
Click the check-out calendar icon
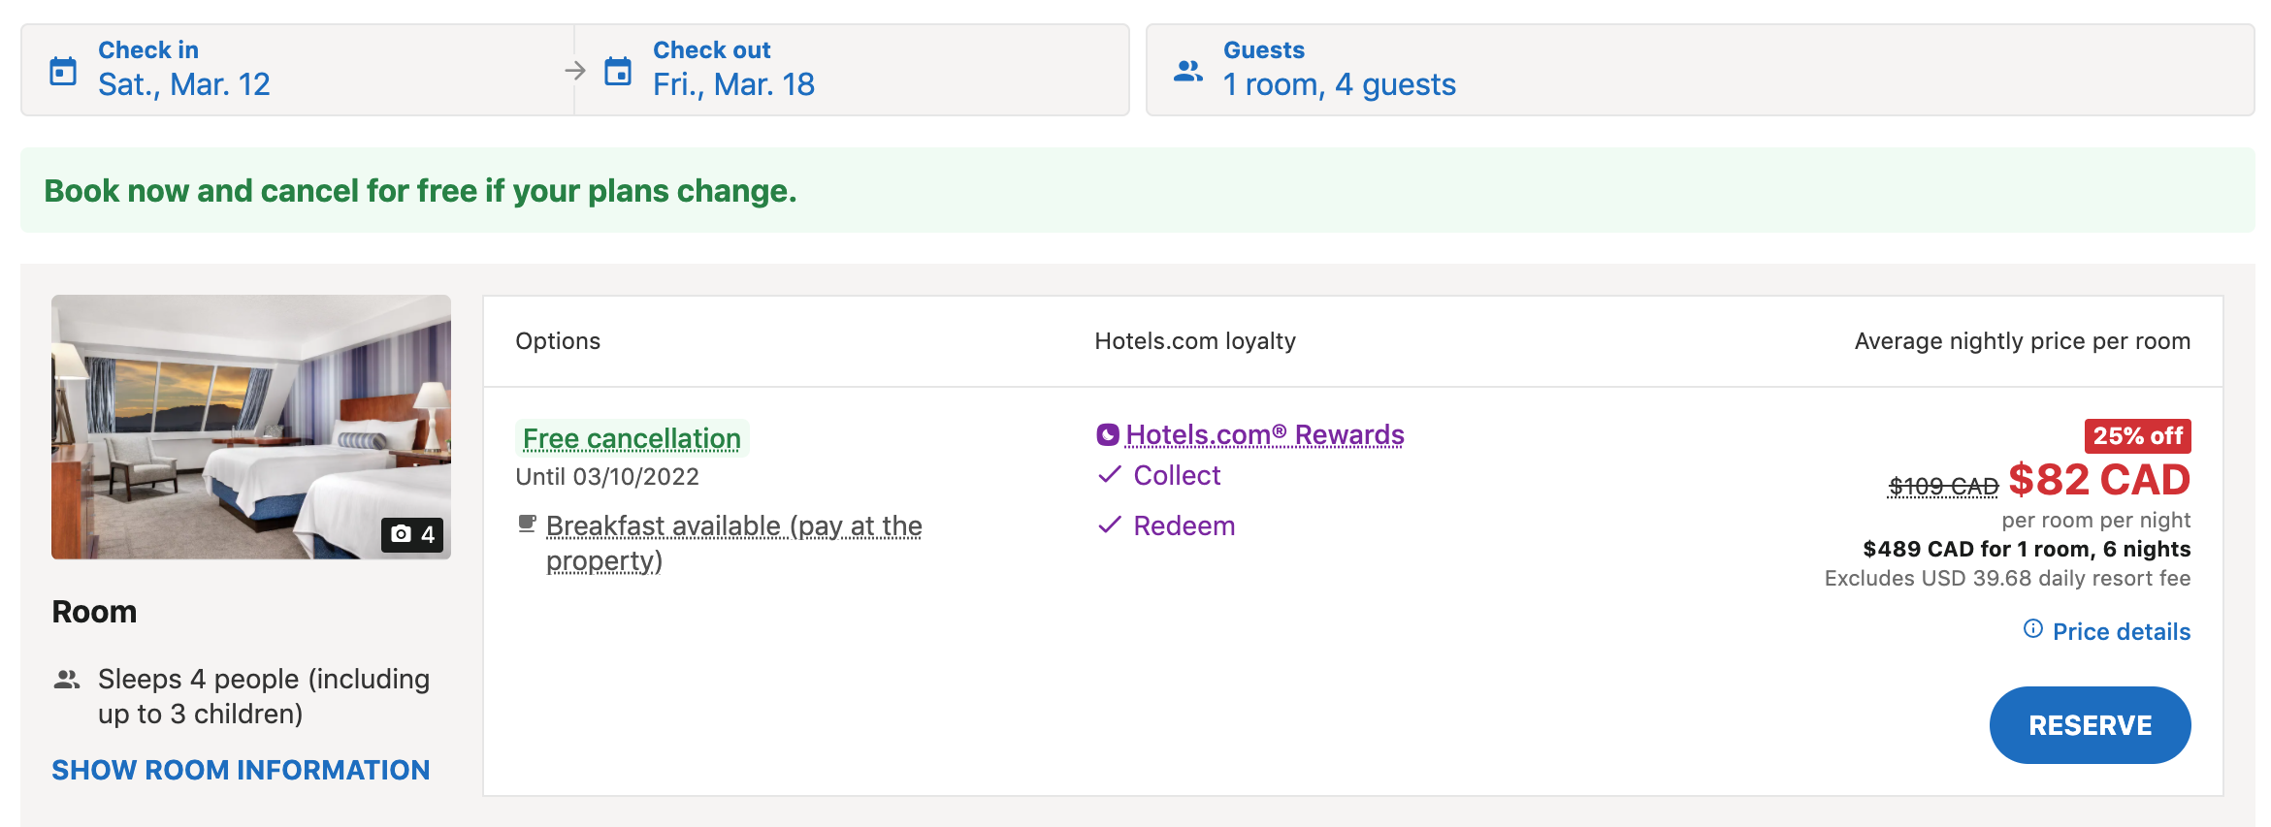coord(618,71)
